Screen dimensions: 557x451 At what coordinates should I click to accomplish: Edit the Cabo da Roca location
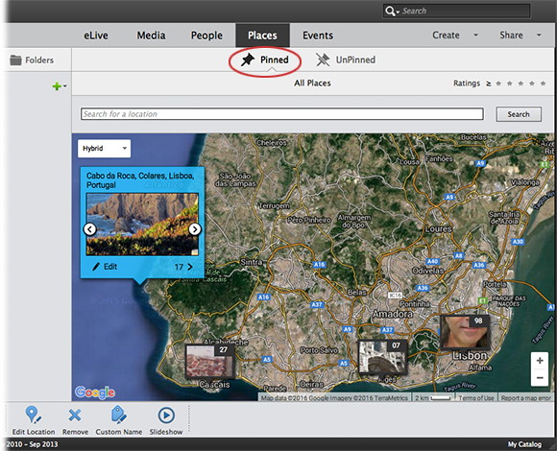105,267
